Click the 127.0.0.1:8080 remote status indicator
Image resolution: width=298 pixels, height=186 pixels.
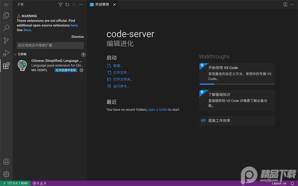[x=16, y=183]
